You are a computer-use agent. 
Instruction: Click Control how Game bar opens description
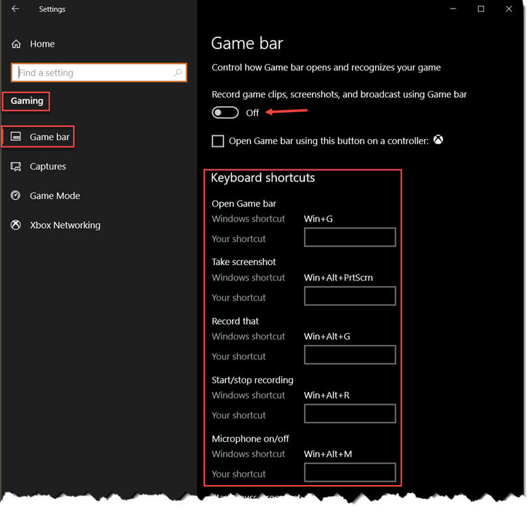(x=326, y=68)
